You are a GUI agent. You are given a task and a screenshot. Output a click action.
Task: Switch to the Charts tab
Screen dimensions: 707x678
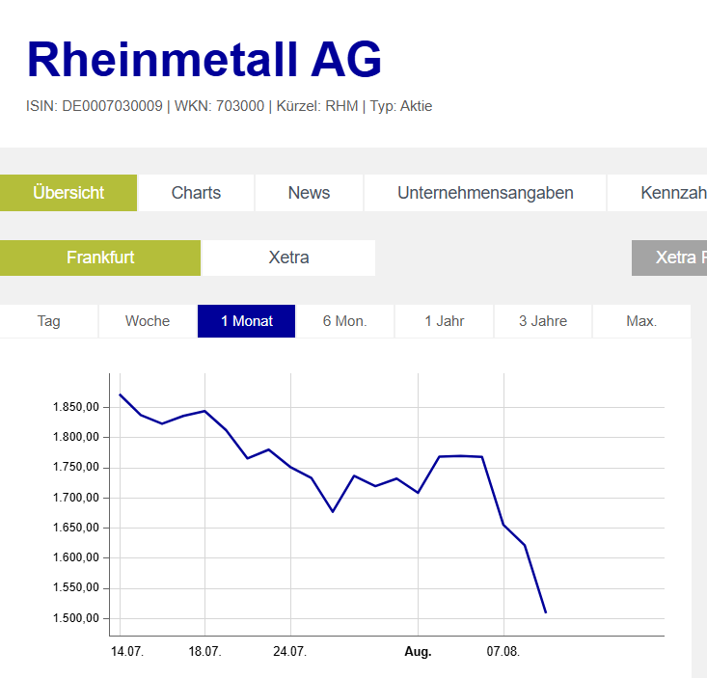[196, 193]
